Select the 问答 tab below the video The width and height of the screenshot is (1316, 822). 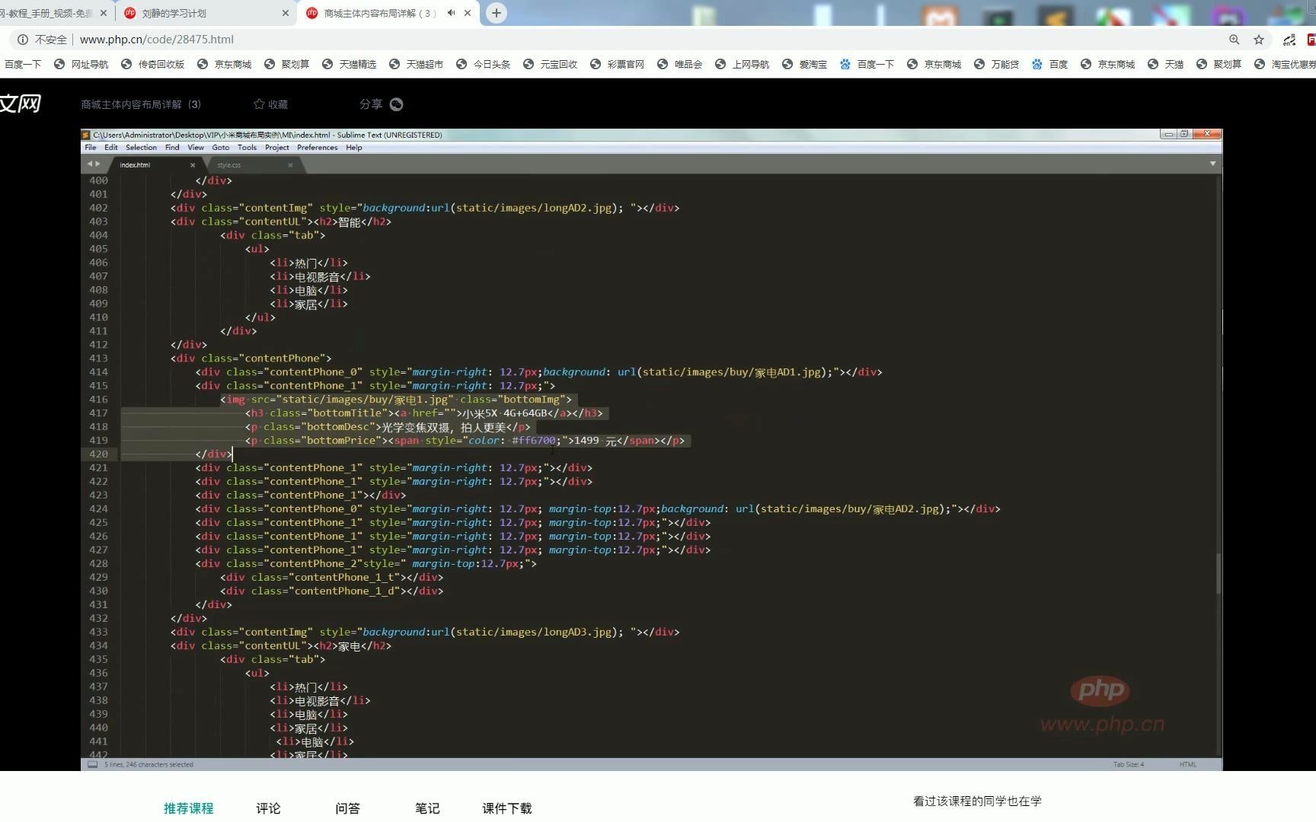347,808
